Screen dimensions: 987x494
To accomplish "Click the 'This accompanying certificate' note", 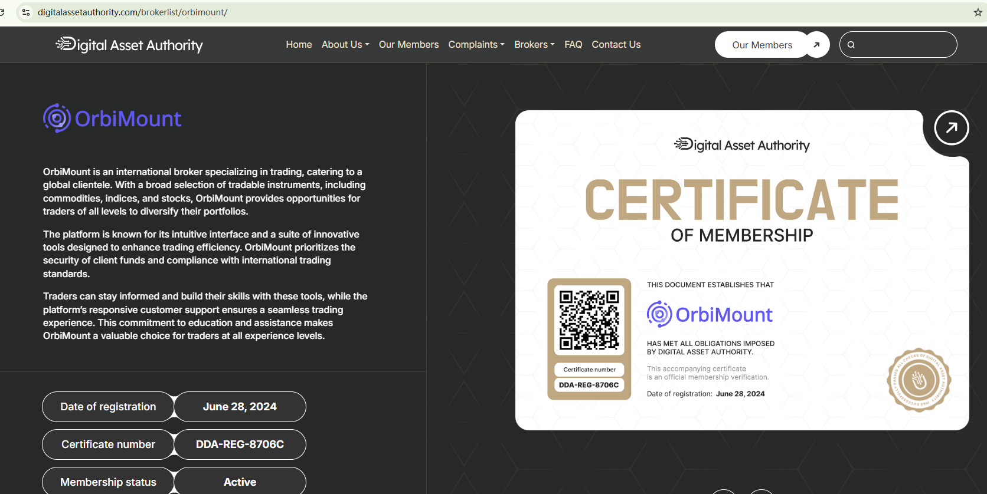I will [x=708, y=373].
